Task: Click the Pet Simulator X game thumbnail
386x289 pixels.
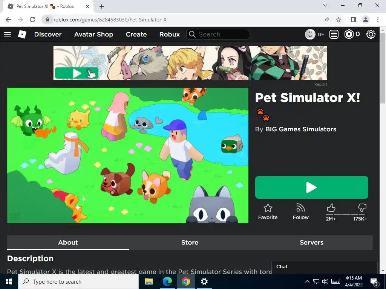Action: pyautogui.click(x=128, y=155)
